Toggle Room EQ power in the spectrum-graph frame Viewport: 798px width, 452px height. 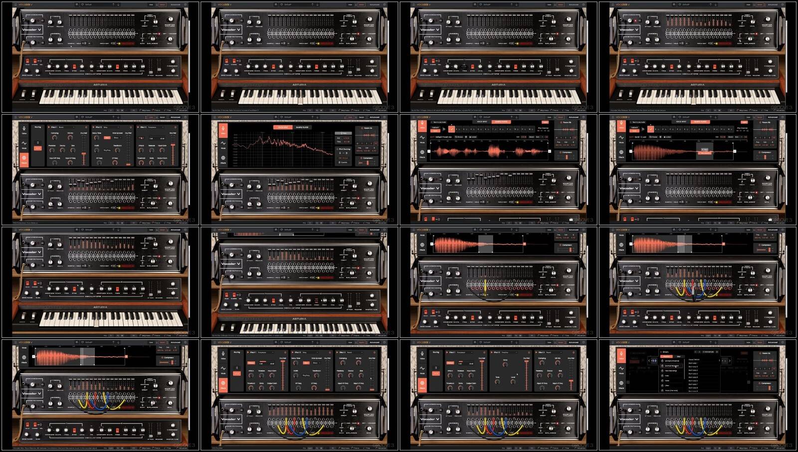362,128
